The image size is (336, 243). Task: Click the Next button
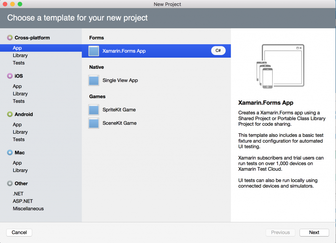[x=314, y=233]
